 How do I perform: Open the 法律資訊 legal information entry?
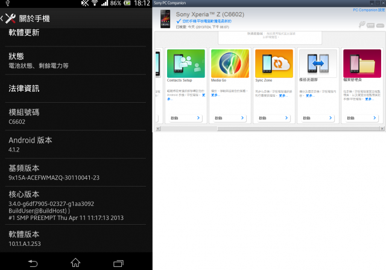pos(75,89)
